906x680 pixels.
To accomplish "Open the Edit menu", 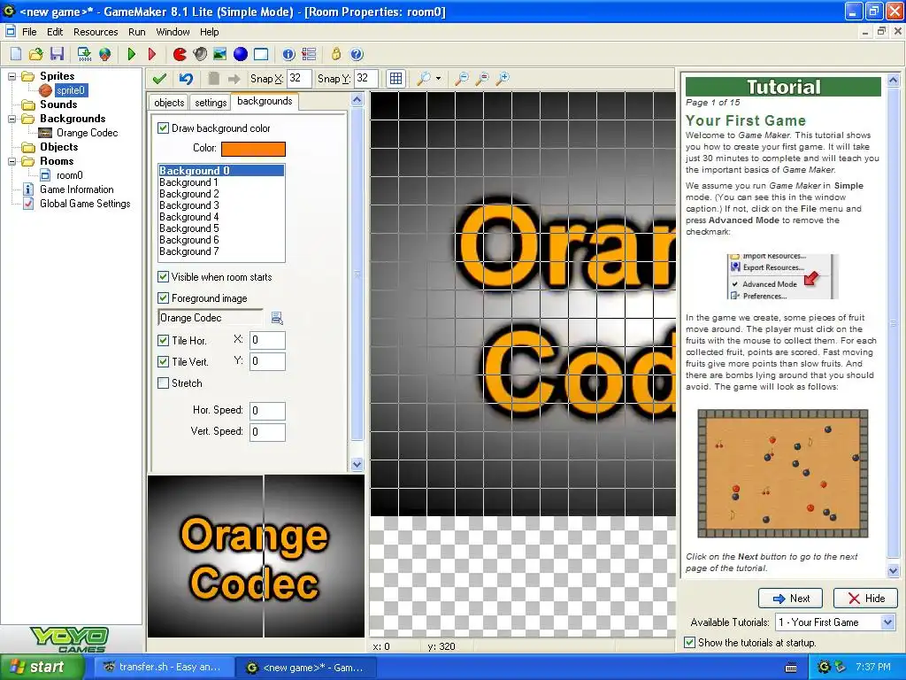I will pos(55,32).
